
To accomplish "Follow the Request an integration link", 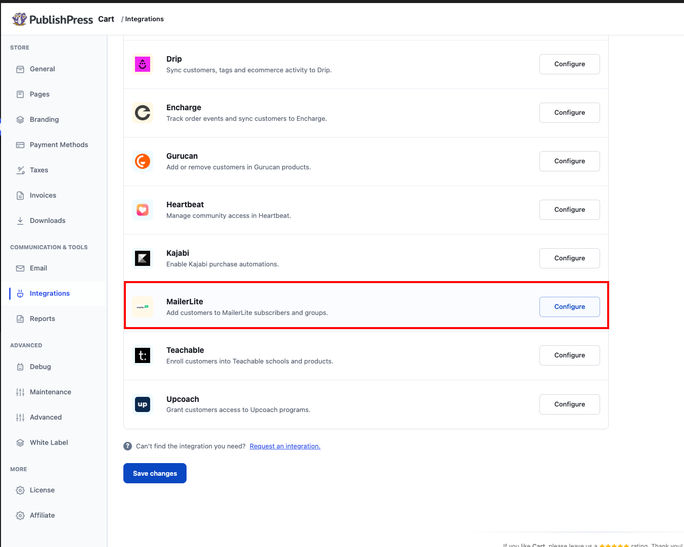I will point(285,446).
